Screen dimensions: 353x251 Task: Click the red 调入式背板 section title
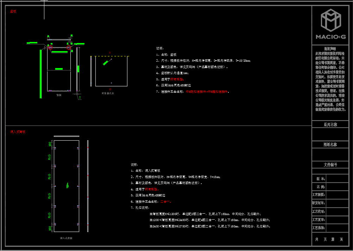(18, 132)
